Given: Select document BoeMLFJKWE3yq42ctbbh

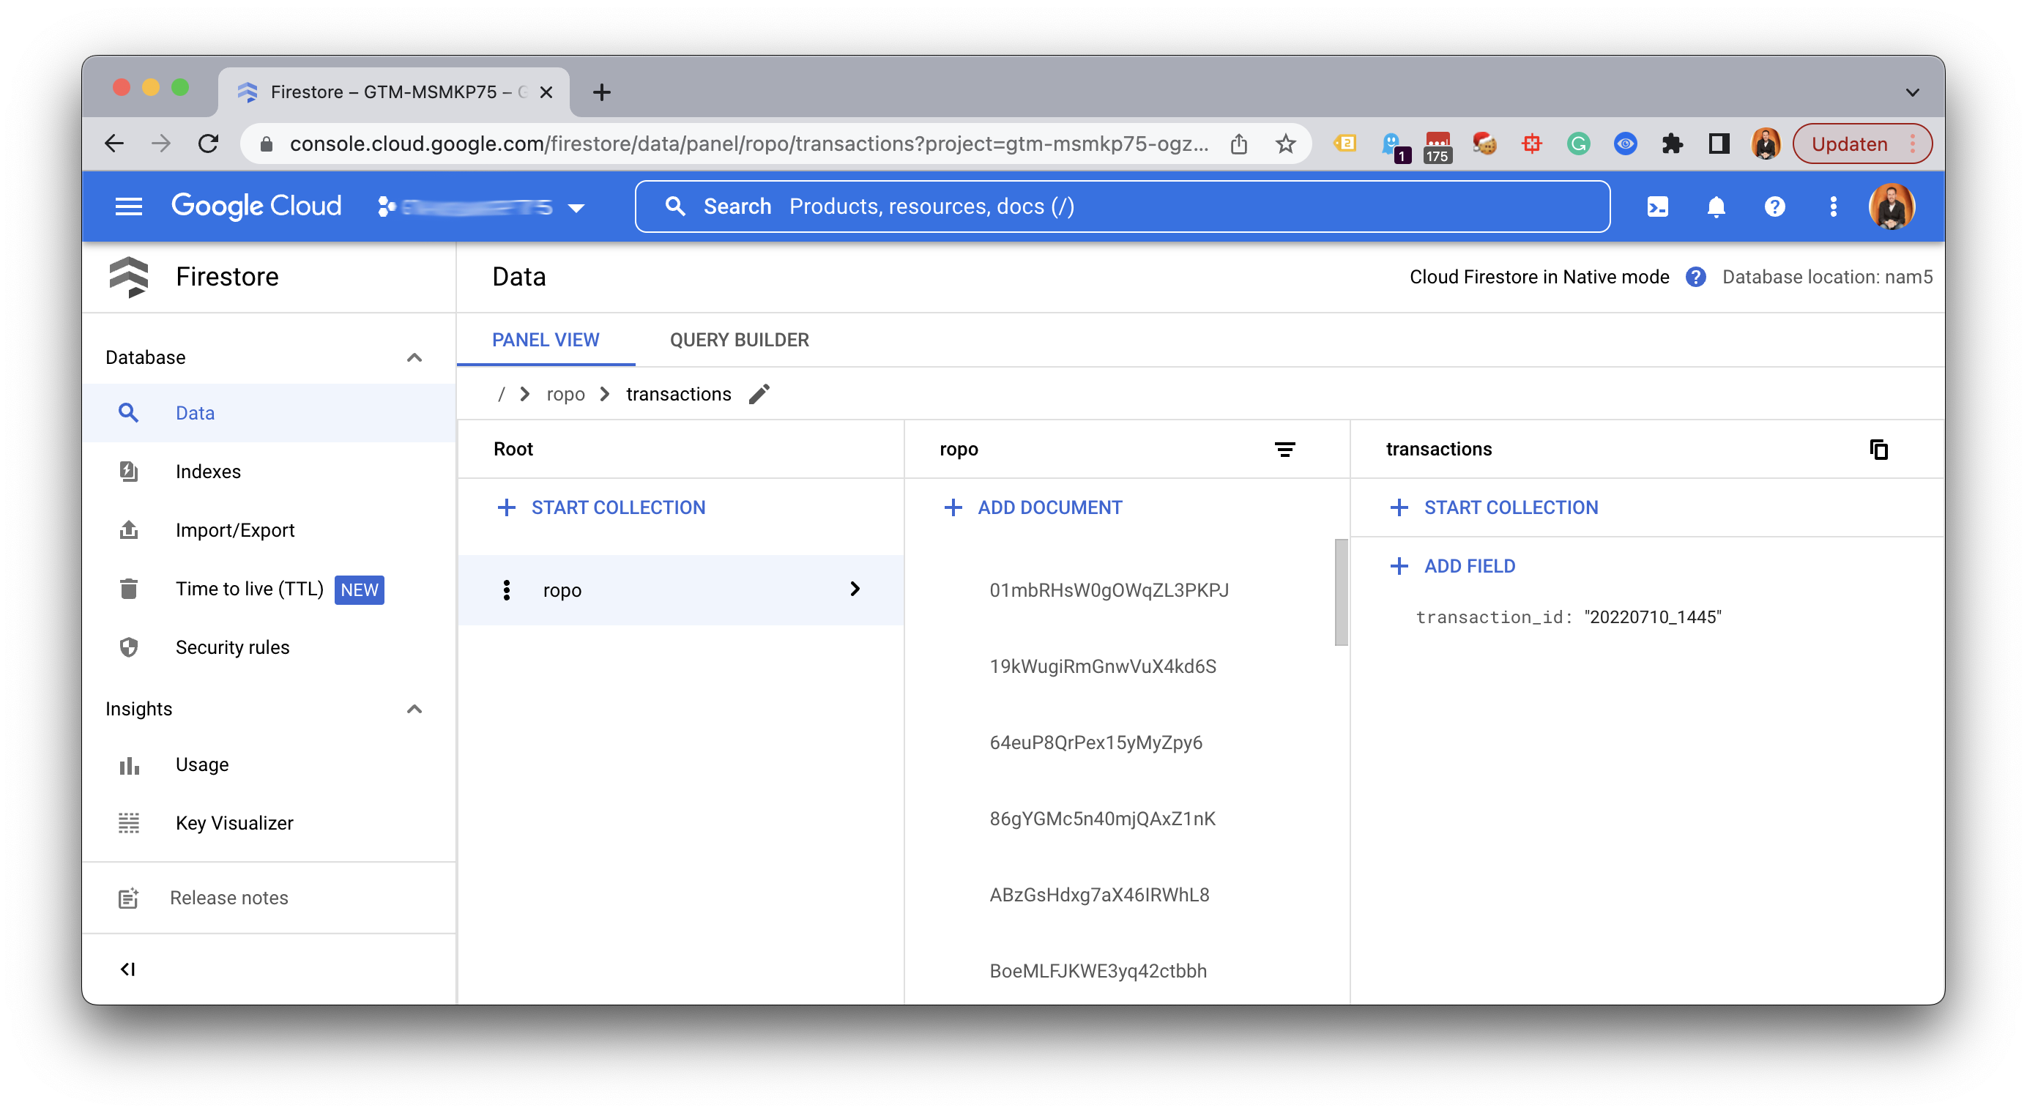Looking at the screenshot, I should click(1097, 971).
